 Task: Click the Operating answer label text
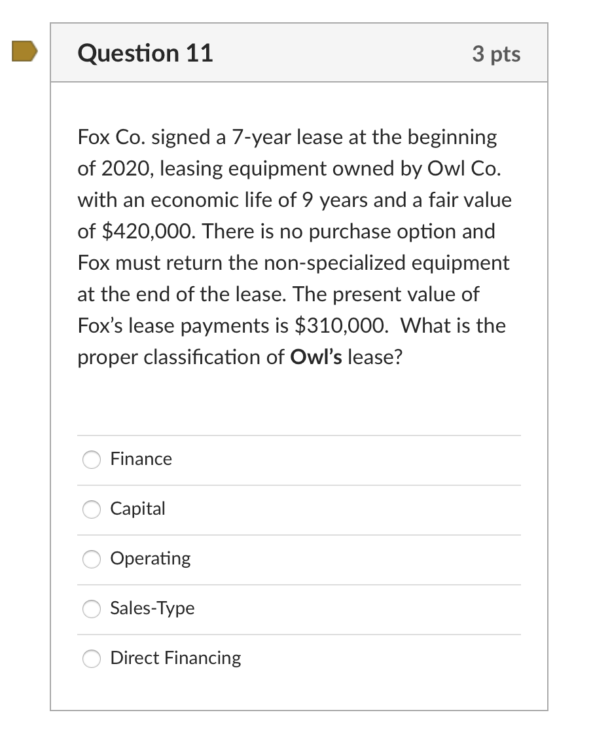pyautogui.click(x=151, y=559)
